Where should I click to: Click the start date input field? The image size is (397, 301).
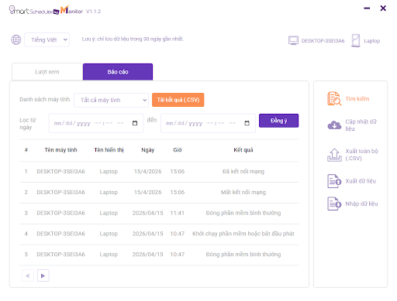pyautogui.click(x=96, y=123)
